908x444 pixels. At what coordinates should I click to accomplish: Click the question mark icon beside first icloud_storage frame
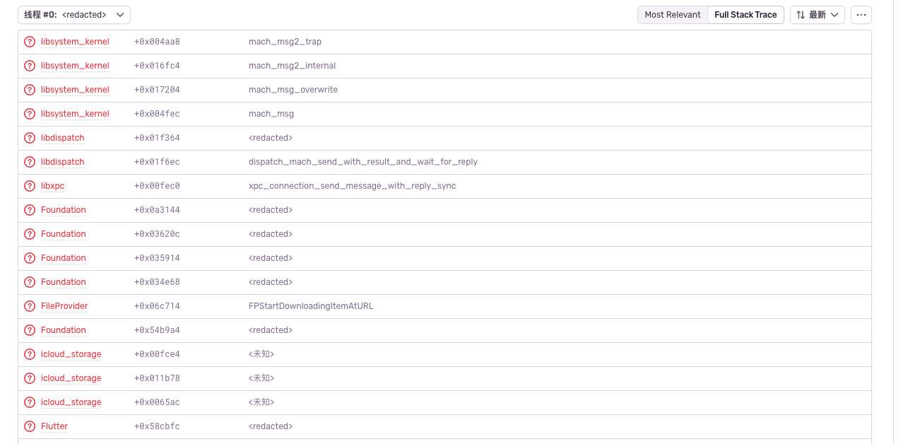[29, 354]
